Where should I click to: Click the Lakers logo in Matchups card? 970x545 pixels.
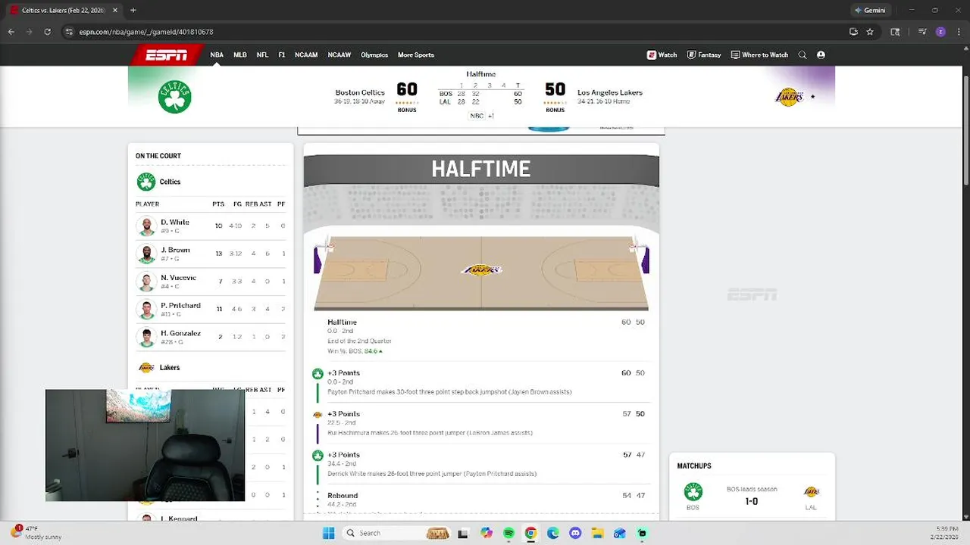[x=811, y=492]
